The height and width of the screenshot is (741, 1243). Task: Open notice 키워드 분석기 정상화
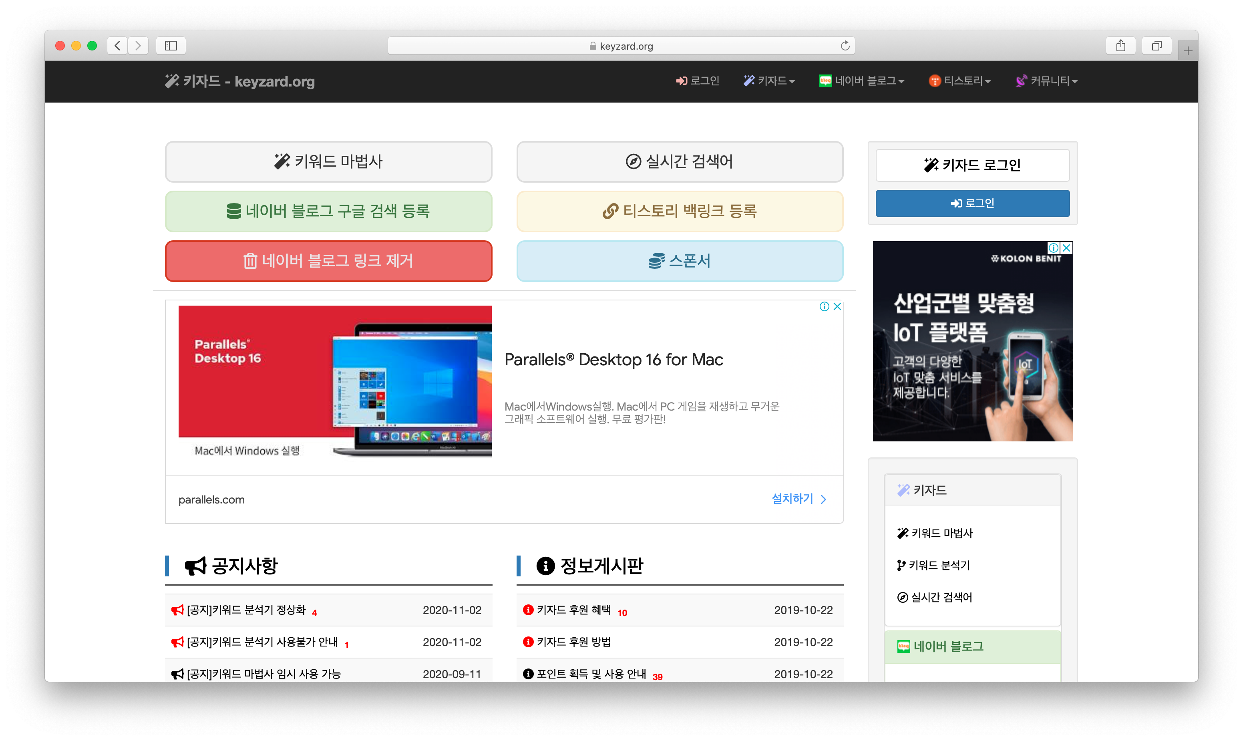tap(245, 610)
